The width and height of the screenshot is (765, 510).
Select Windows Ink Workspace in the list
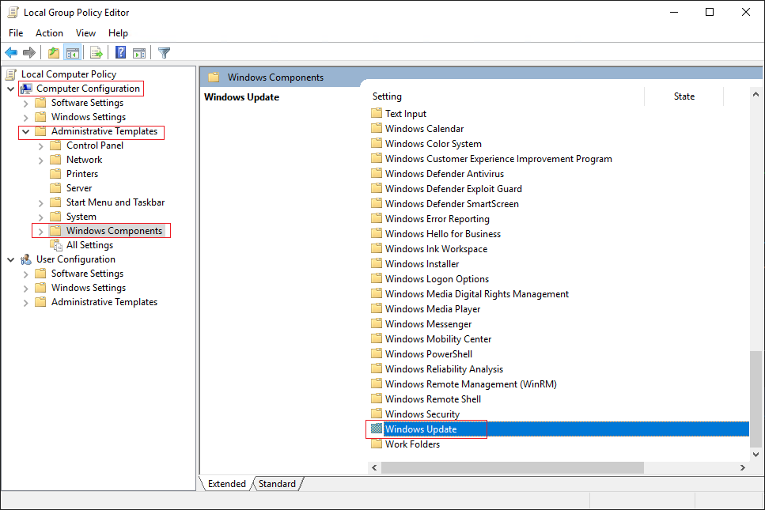(x=436, y=249)
